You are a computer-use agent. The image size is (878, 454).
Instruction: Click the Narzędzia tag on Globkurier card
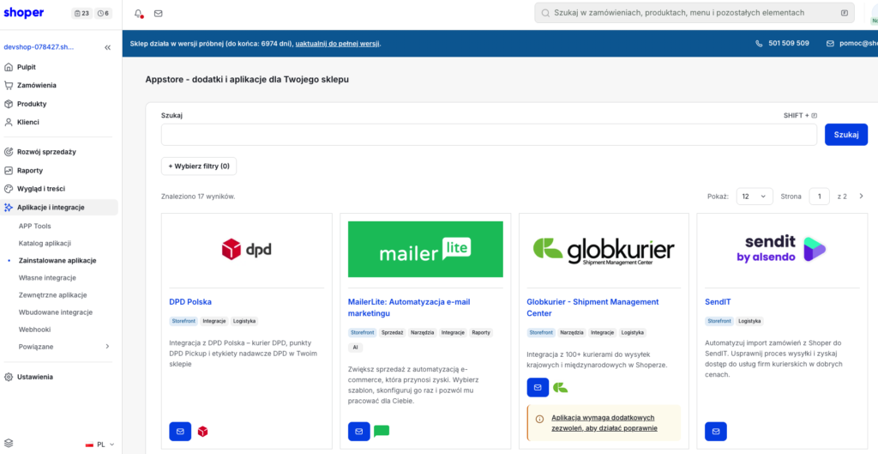click(572, 332)
